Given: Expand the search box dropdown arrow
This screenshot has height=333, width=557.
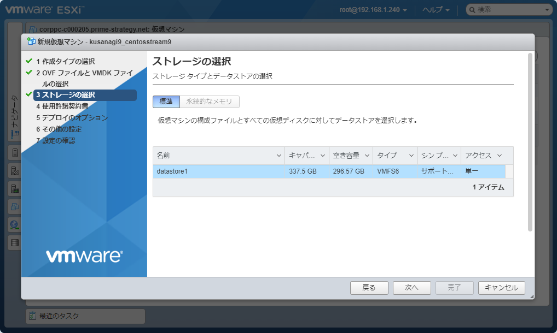Looking at the screenshot, I should click(547, 10).
